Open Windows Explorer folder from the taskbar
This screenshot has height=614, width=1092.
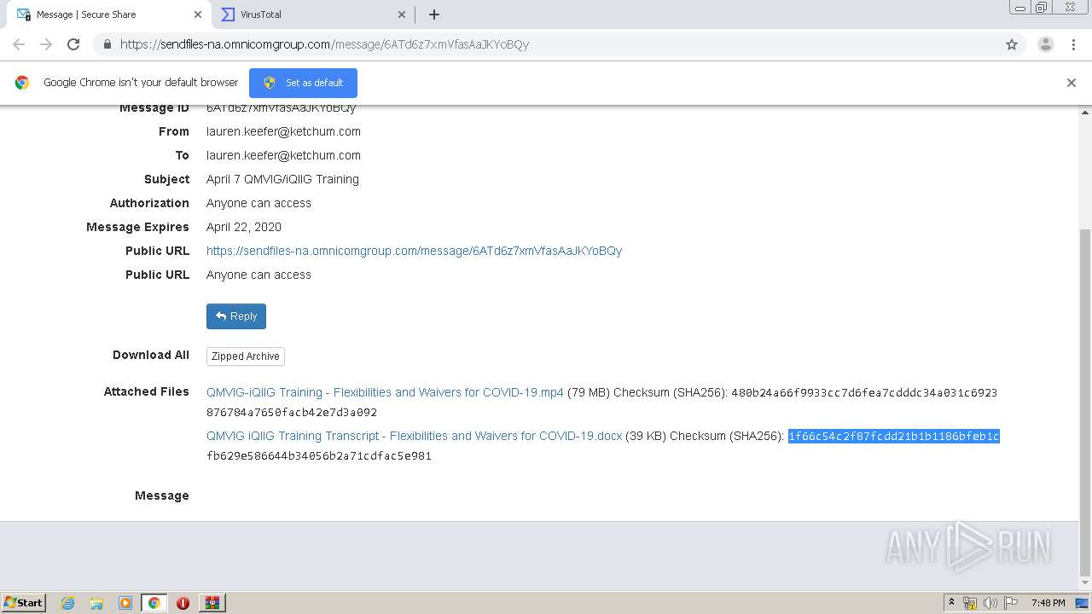pos(96,603)
